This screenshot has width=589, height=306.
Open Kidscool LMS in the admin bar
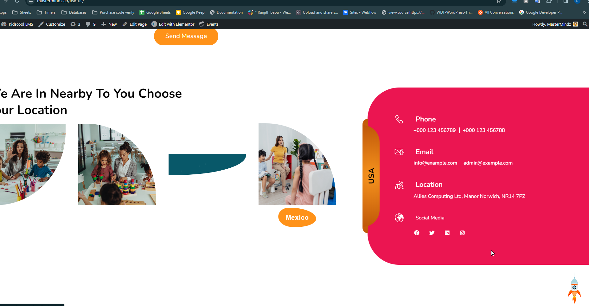[17, 24]
